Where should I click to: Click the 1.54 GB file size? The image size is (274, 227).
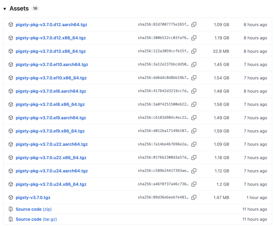pyautogui.click(x=221, y=78)
